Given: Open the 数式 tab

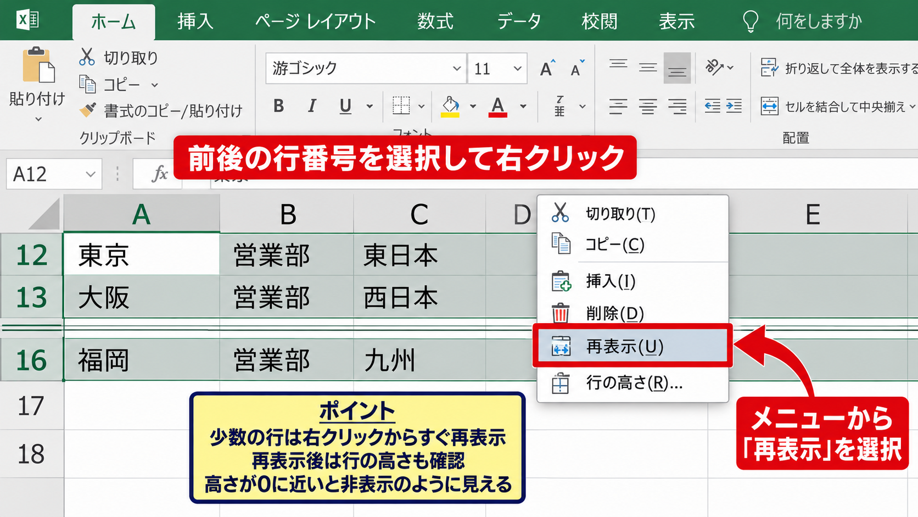Looking at the screenshot, I should click(435, 21).
